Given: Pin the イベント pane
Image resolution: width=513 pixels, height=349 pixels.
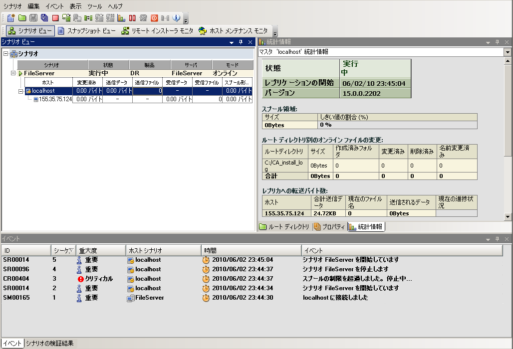Looking at the screenshot, I should coord(498,239).
